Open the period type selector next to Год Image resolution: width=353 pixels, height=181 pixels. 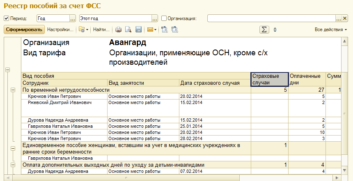73,18
